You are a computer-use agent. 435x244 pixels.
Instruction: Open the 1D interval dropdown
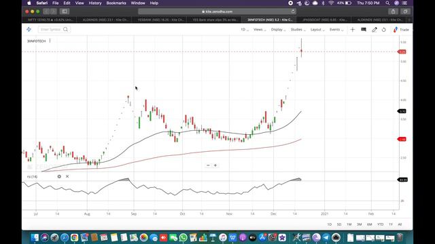[x=245, y=30]
